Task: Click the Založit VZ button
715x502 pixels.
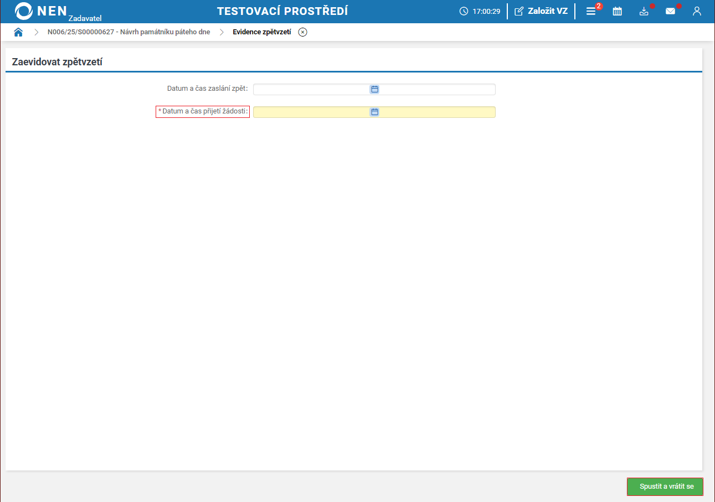Action: click(x=541, y=11)
